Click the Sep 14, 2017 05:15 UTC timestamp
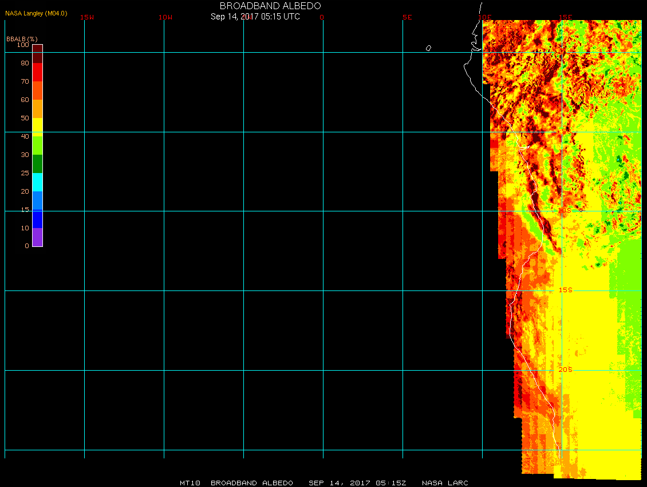This screenshot has height=487, width=647. 255,17
